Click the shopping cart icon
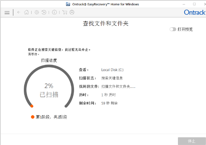The width and height of the screenshot is (206, 145). click(x=65, y=12)
